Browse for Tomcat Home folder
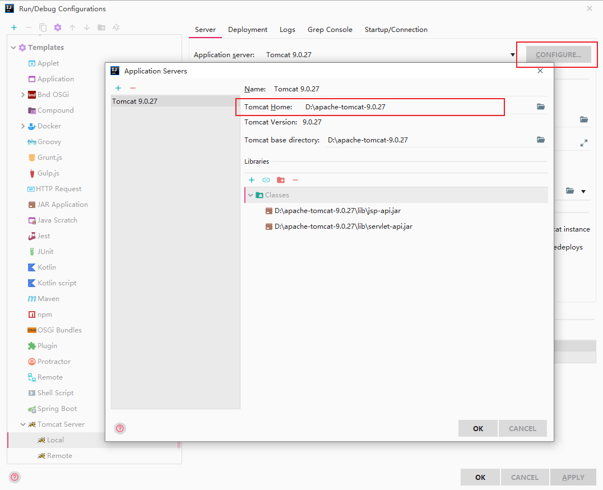Screen dimensions: 603x490 click(541, 107)
